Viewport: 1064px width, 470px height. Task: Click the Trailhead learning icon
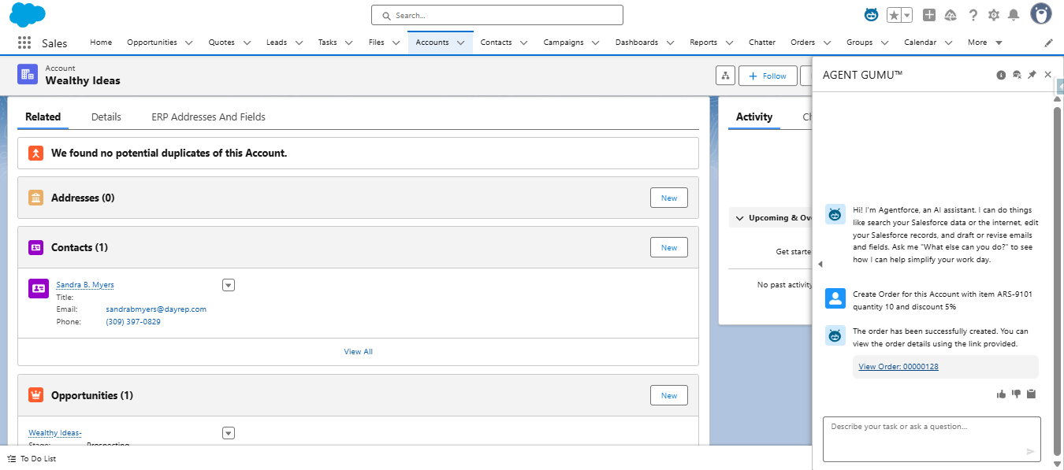click(x=950, y=15)
